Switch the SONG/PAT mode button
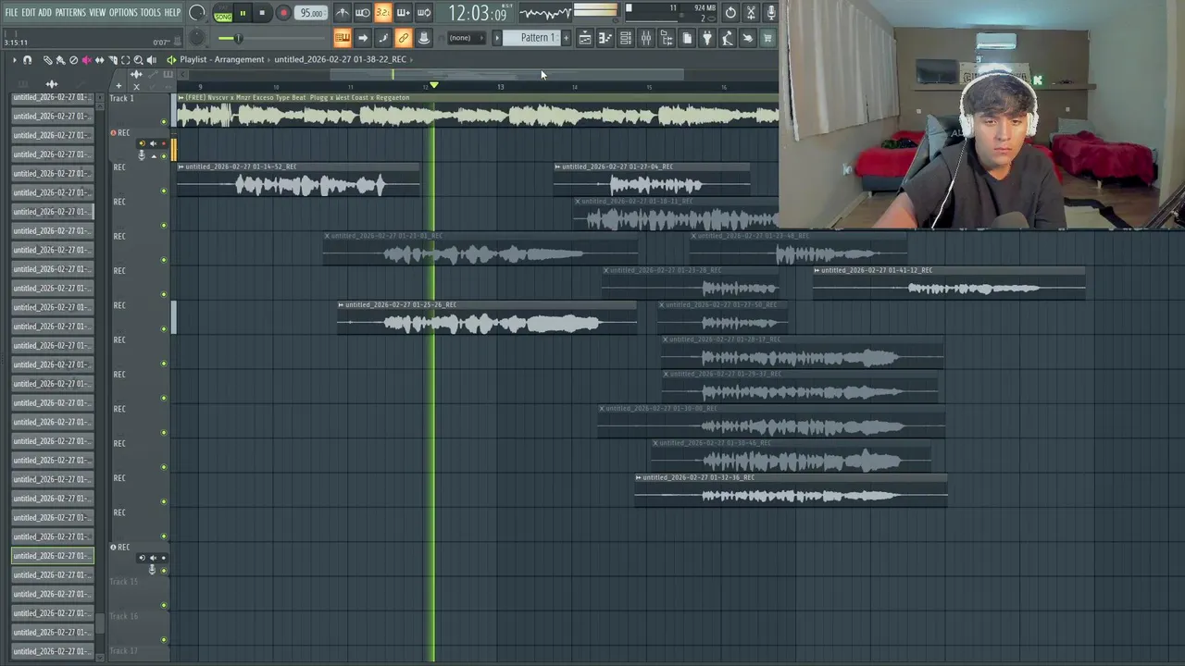Screen dimensions: 1185x666 [x=223, y=13]
